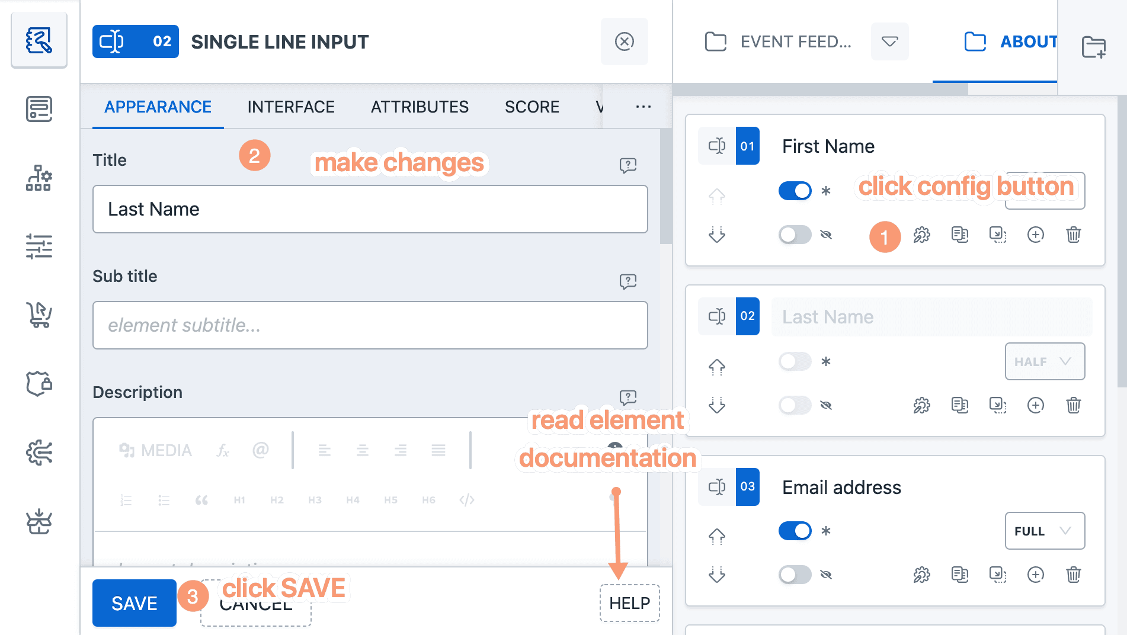Delete the First Name element
Viewport: 1127px width, 635px height.
(1074, 235)
